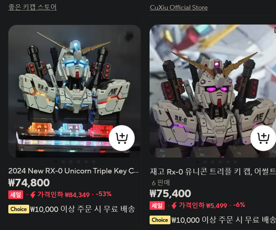Add the ₩74,800 Unicorn keycap to cart
This screenshot has width=276, height=230.
pos(122,138)
